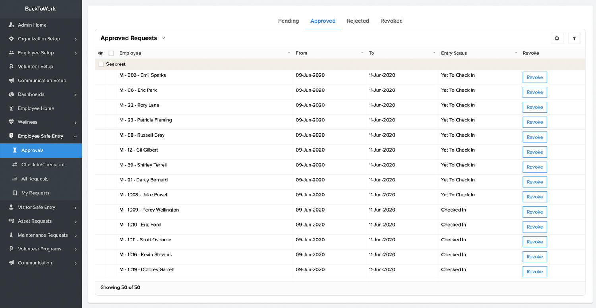
Task: Check the select-all checkbox beside Employee
Action: click(111, 53)
